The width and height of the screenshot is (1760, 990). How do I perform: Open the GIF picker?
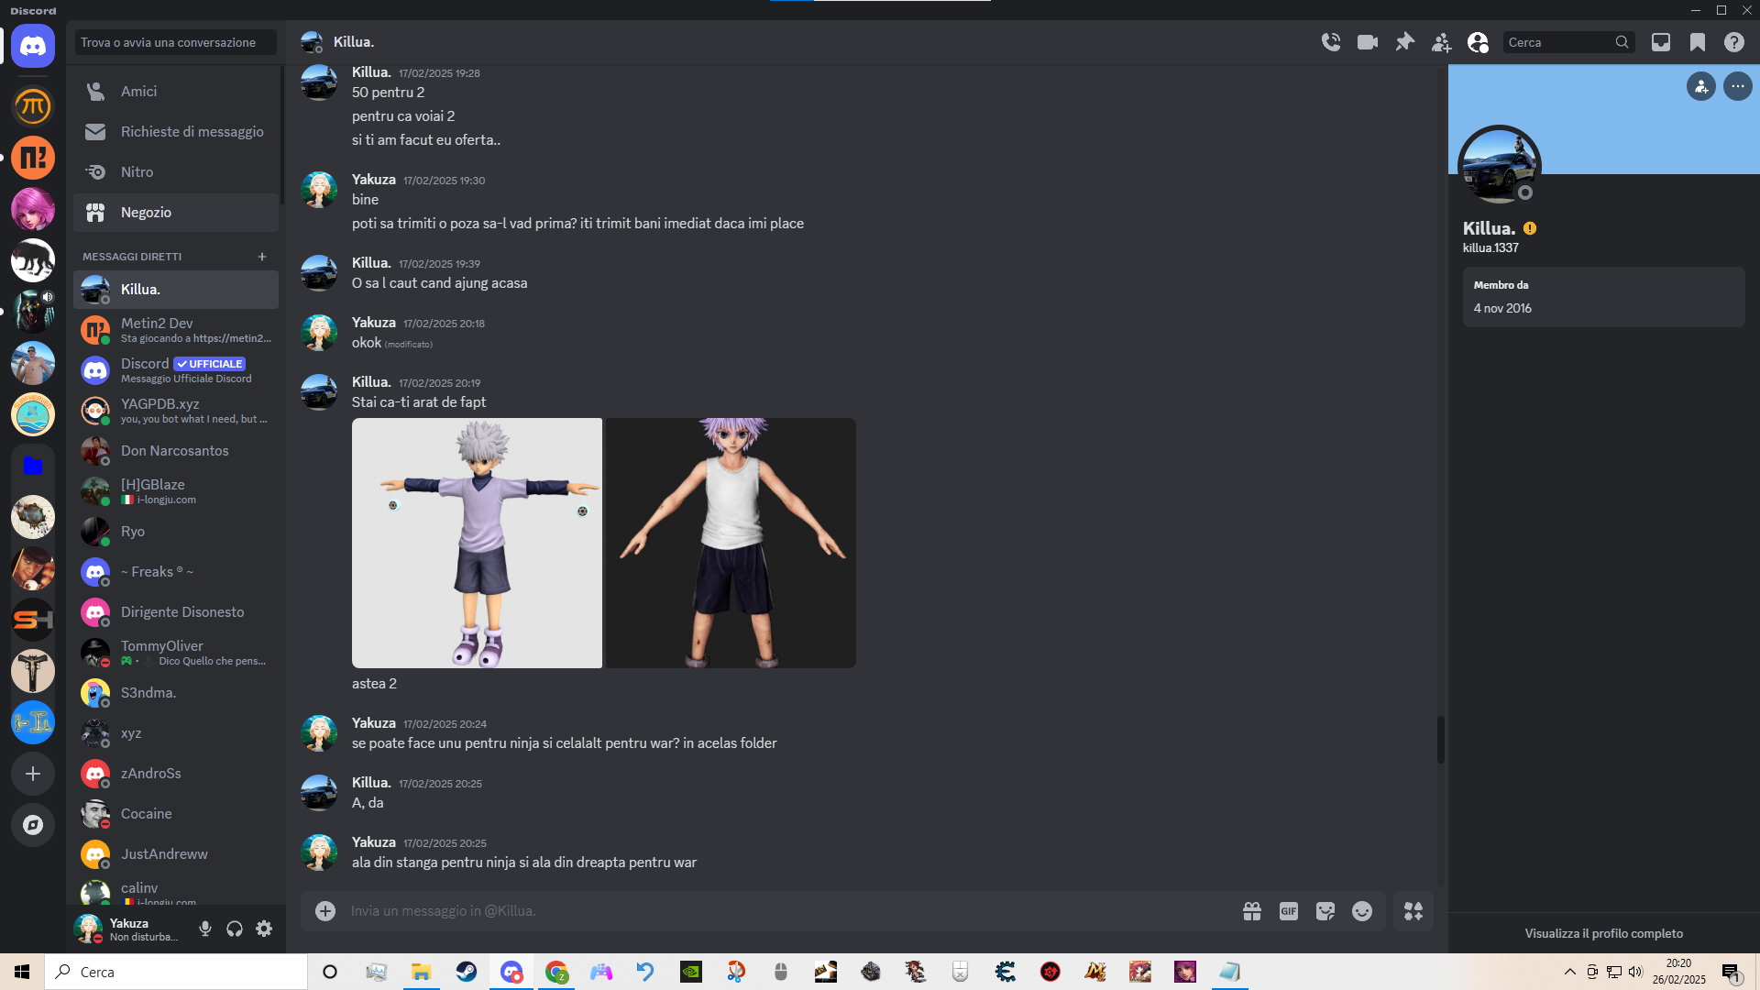click(x=1289, y=911)
